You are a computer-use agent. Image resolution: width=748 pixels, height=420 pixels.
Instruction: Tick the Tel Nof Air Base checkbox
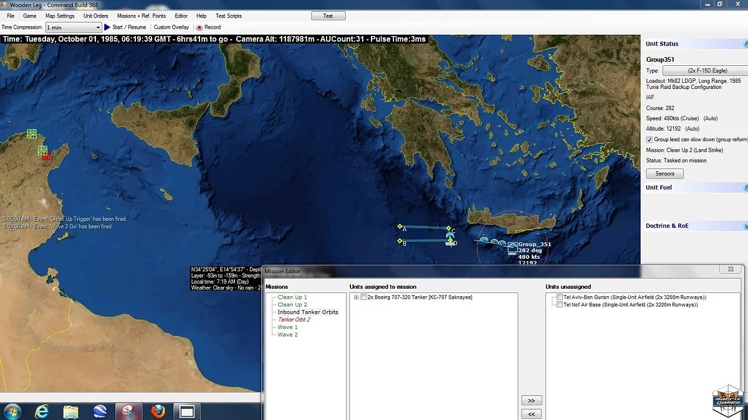559,305
